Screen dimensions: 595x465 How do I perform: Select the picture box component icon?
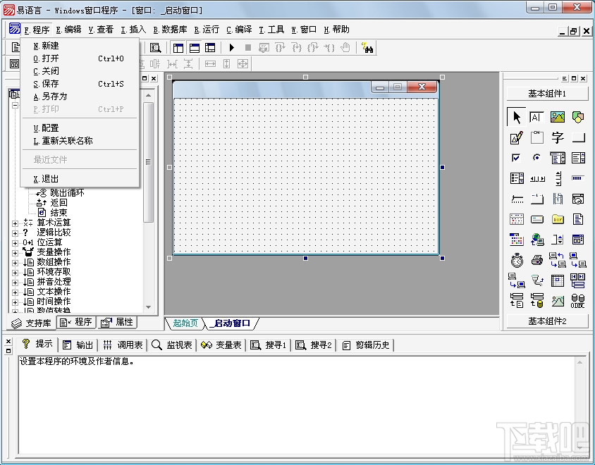[558, 118]
